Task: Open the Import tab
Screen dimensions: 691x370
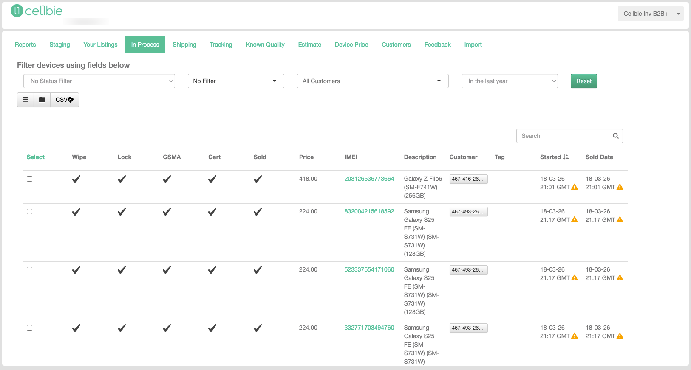Action: (473, 45)
